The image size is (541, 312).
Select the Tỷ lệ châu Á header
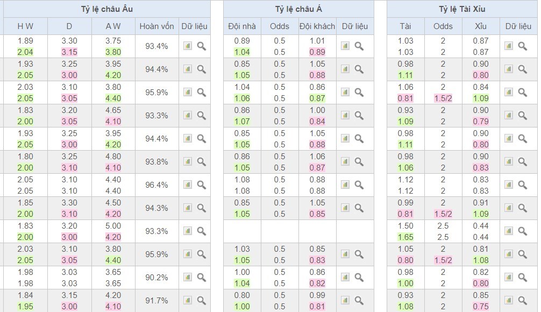click(x=298, y=9)
